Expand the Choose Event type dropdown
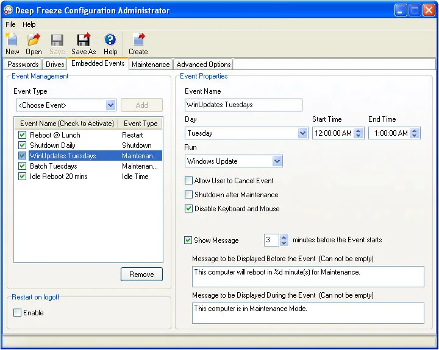439x350 pixels. point(110,105)
